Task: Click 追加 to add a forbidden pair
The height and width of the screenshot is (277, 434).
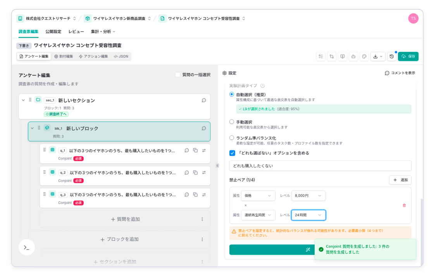Action: click(x=400, y=180)
